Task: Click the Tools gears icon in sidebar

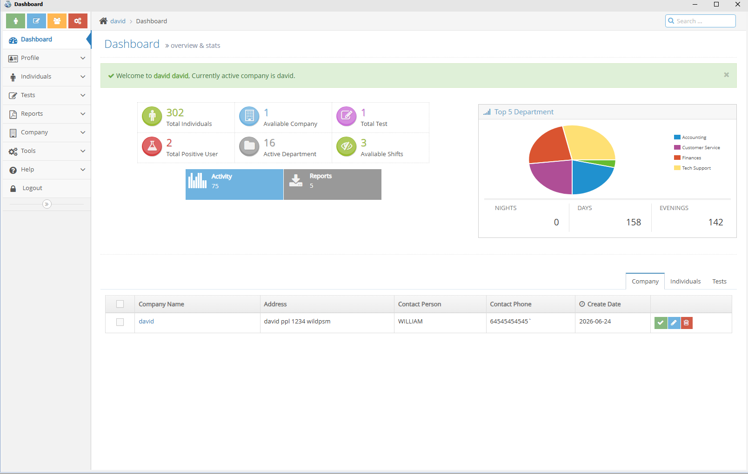Action: point(13,151)
